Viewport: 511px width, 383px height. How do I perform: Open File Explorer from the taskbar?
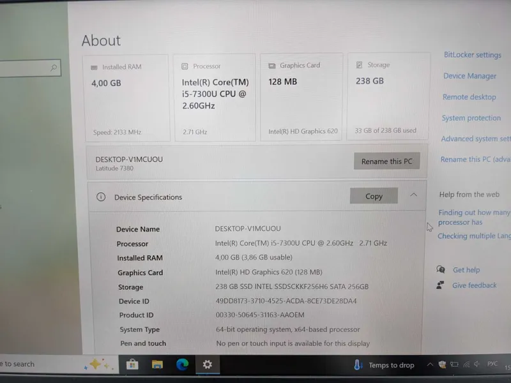pyautogui.click(x=157, y=364)
